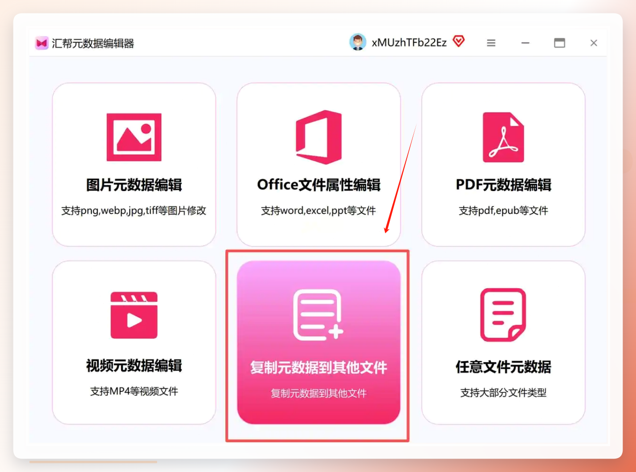This screenshot has height=472, width=636.
Task: Click the 支持MP4等视频文件 description
Action: [x=134, y=391]
